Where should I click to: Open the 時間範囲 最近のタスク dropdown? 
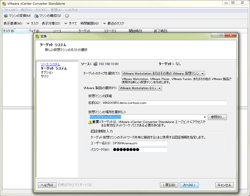coord(114,24)
